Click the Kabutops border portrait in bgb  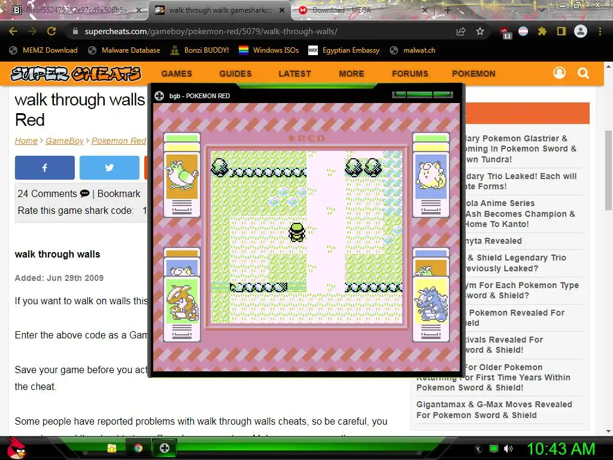[x=182, y=301]
